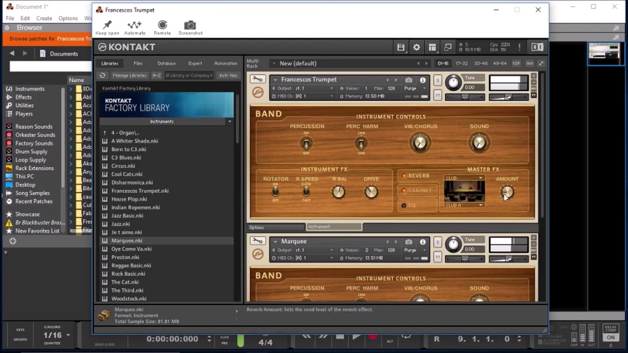Open Marquee Output dropdown

(303, 250)
